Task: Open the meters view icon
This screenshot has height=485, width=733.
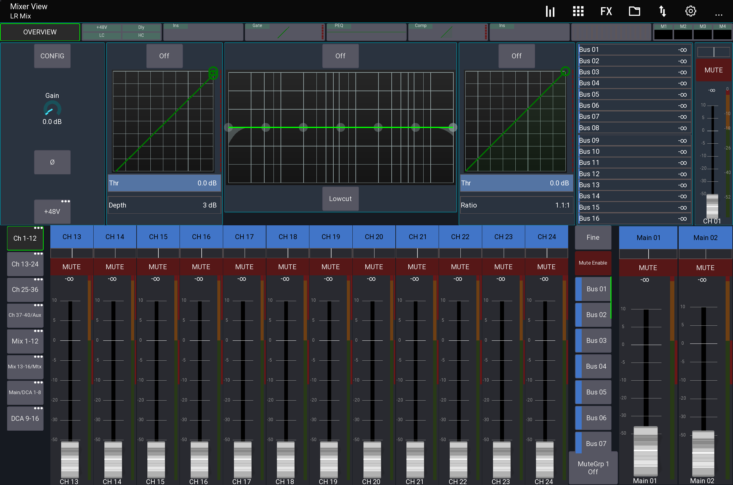Action: coord(550,11)
